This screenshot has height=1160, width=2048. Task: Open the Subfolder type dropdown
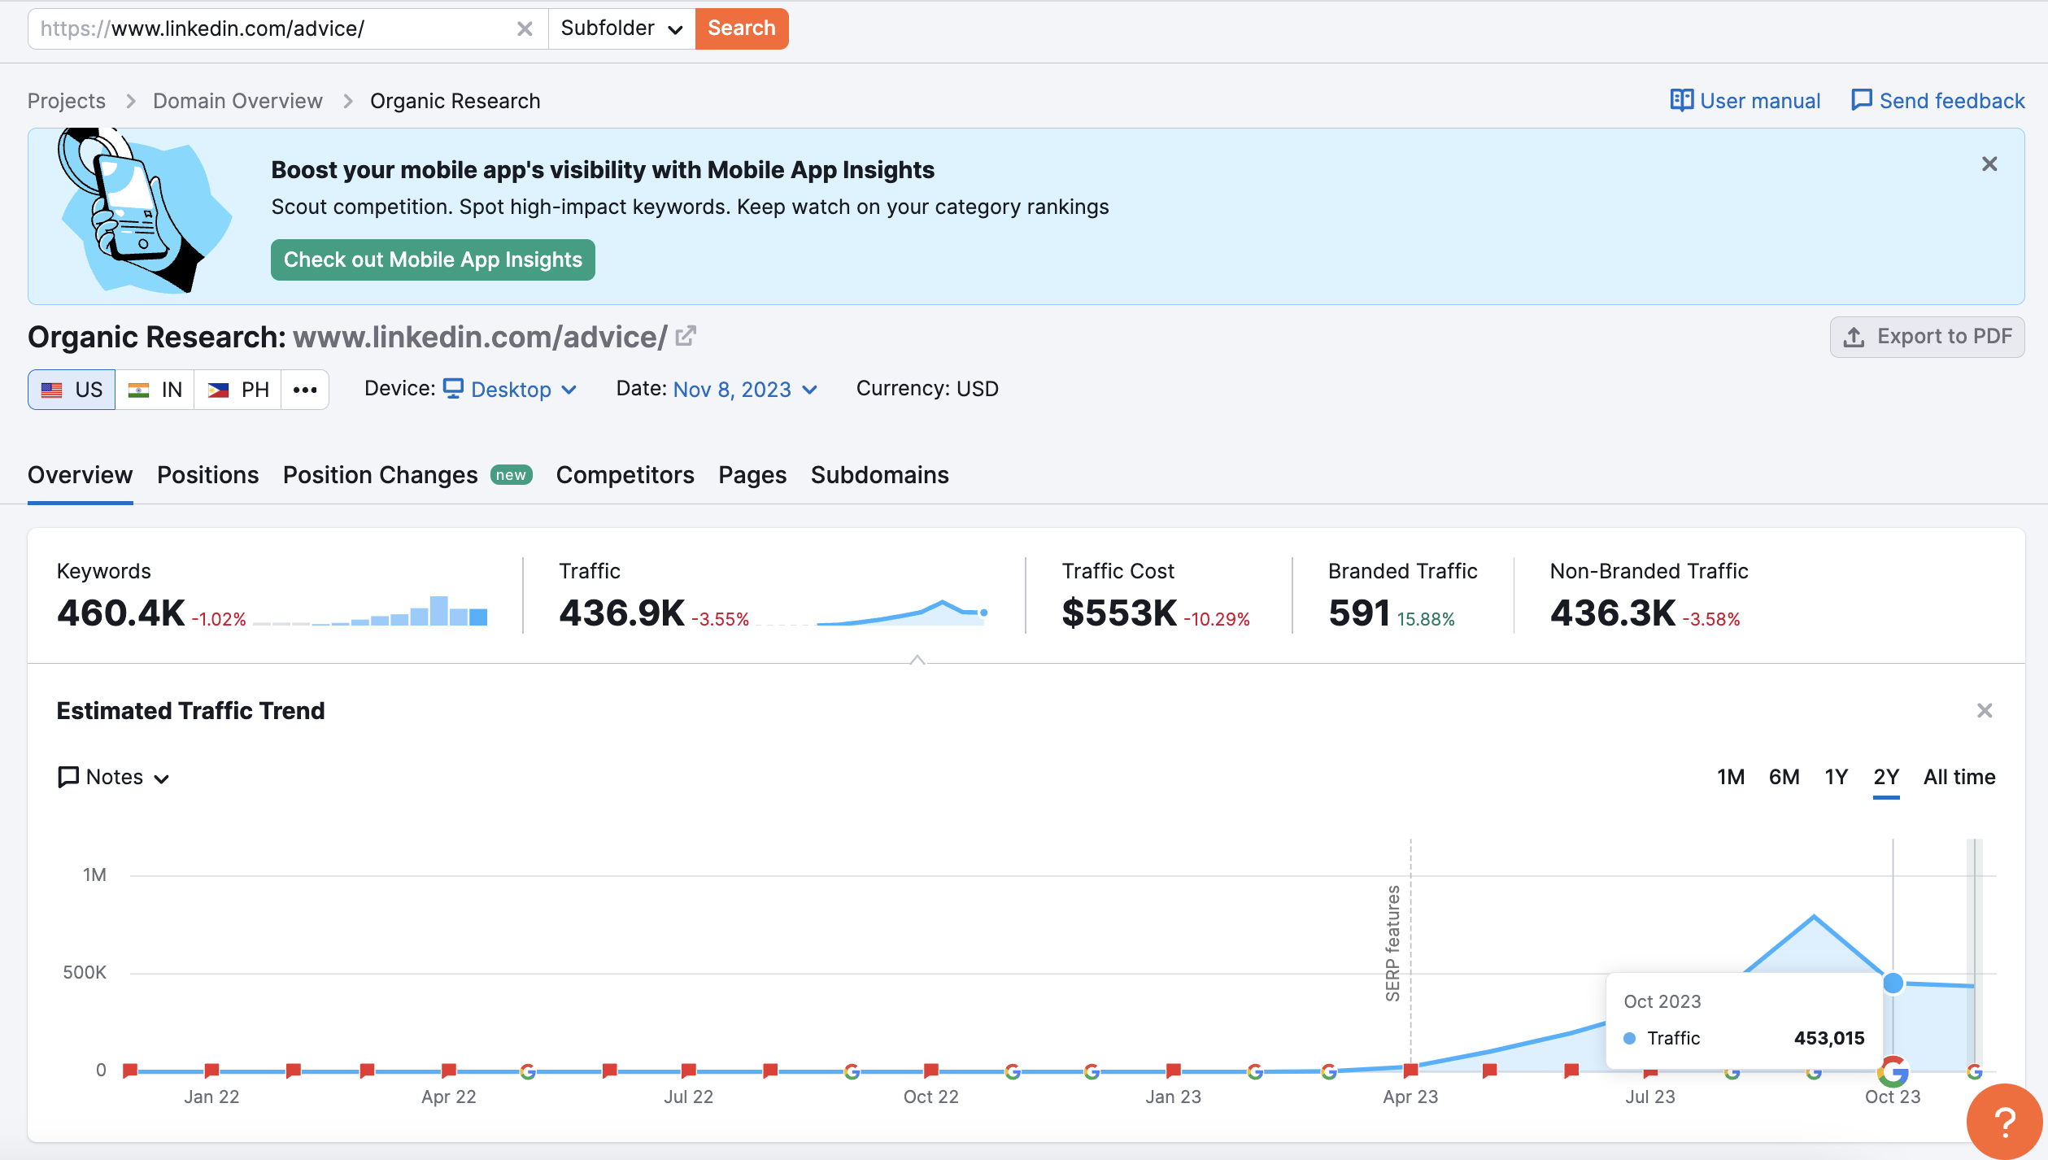coord(621,28)
